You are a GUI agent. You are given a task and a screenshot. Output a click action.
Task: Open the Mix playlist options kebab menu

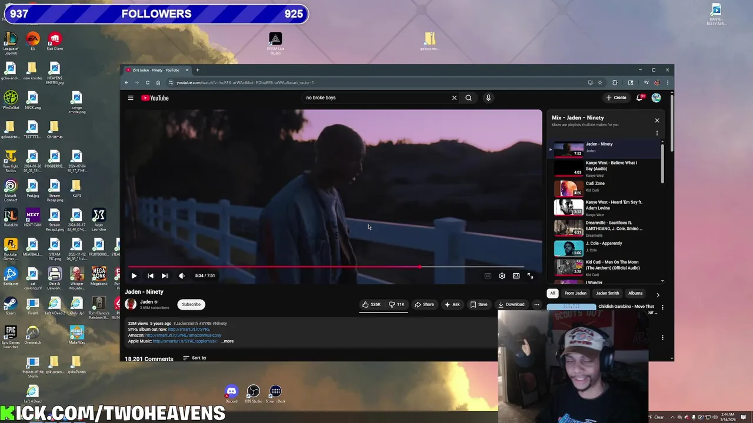pos(657,133)
